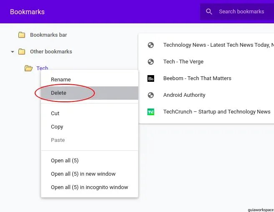Select Copy in the context menu
The width and height of the screenshot is (274, 212).
pyautogui.click(x=89, y=126)
